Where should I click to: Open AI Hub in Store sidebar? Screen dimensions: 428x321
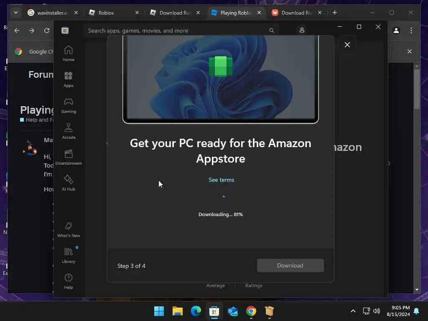click(x=68, y=183)
